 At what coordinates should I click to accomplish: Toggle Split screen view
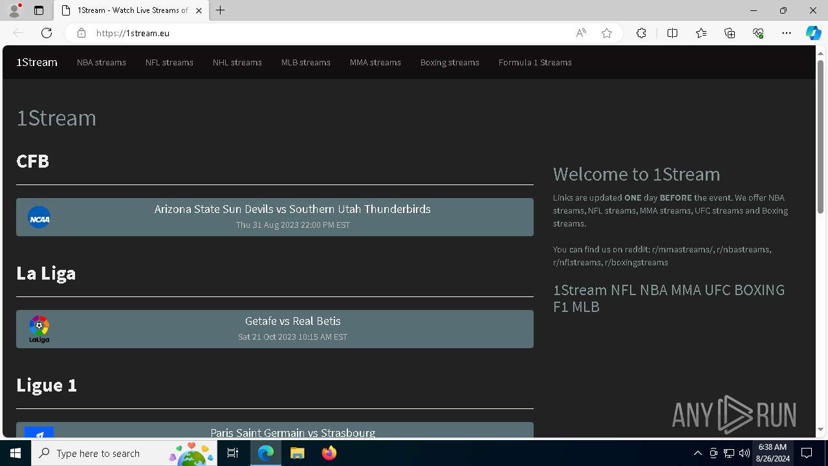pos(672,33)
